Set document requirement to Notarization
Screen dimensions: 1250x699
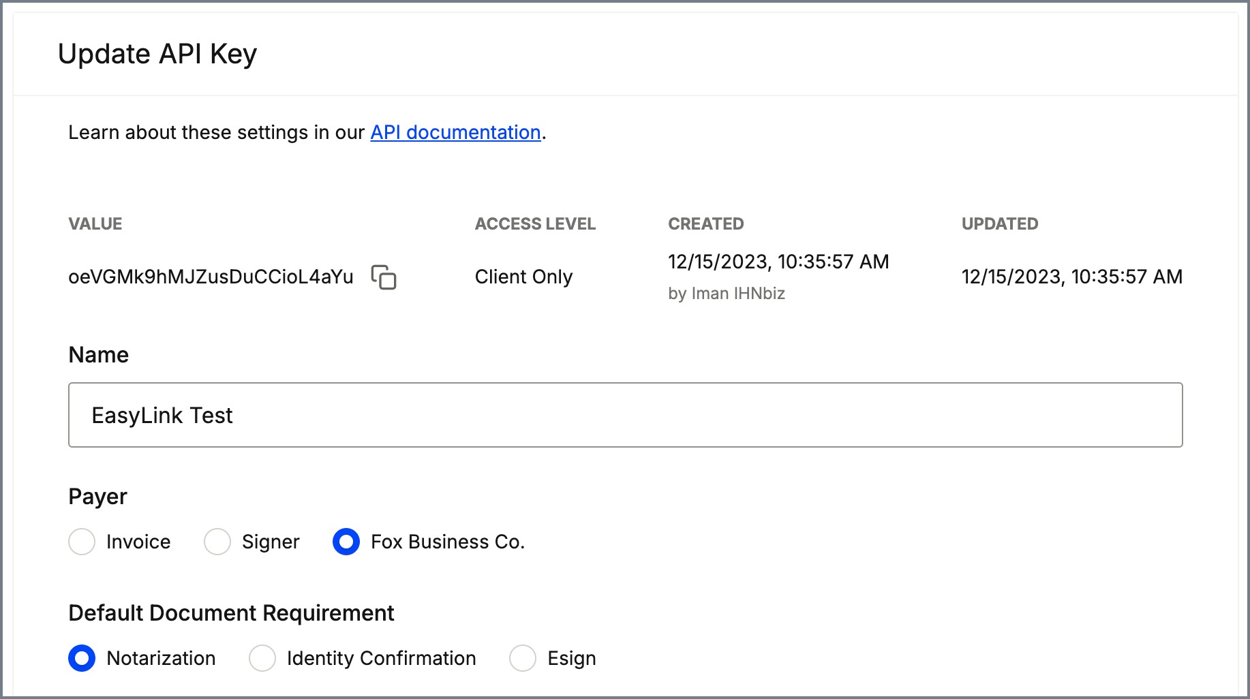coord(82,658)
